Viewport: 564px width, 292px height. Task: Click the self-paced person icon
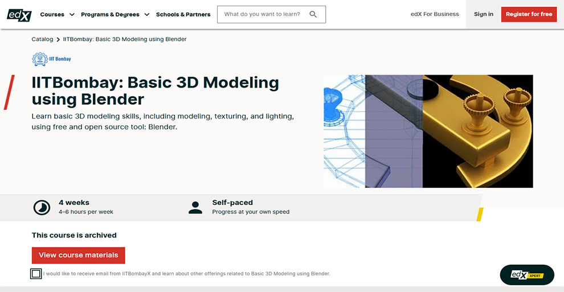[x=195, y=208]
